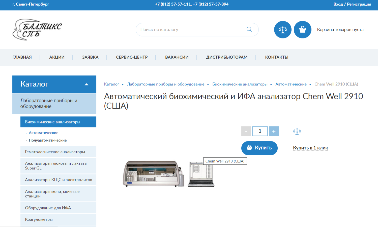This screenshot has width=378, height=227.
Task: Click Биохимические анализаторы breadcrumb
Action: click(240, 84)
